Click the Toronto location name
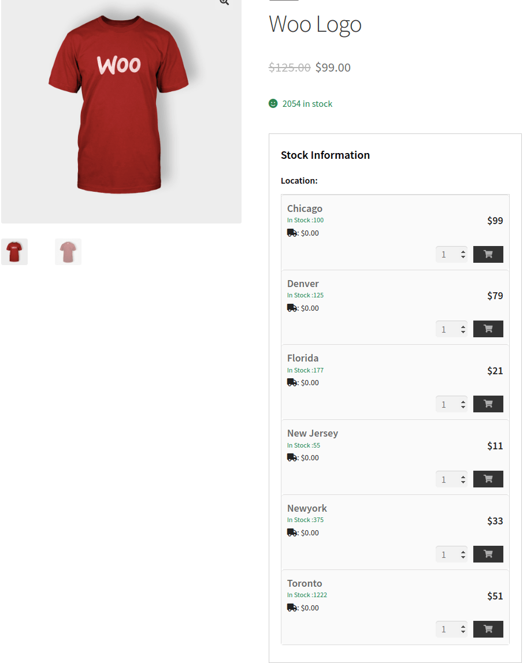 (305, 583)
